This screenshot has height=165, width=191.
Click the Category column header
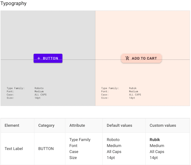46,125
